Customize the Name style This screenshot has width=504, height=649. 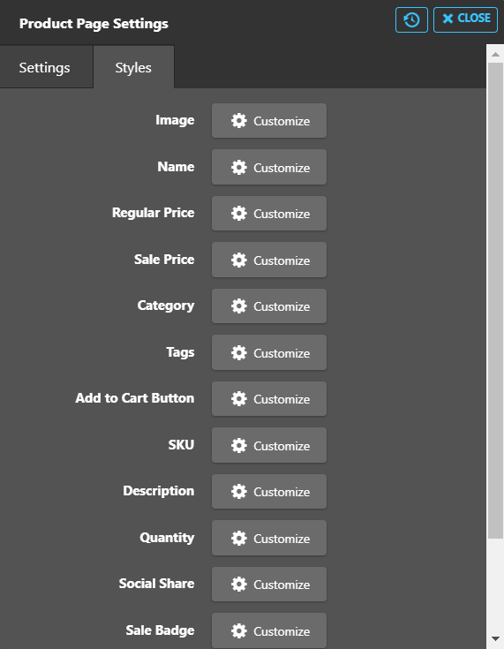point(269,167)
